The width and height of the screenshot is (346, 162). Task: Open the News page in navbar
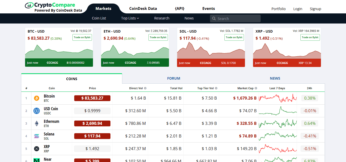(189, 18)
